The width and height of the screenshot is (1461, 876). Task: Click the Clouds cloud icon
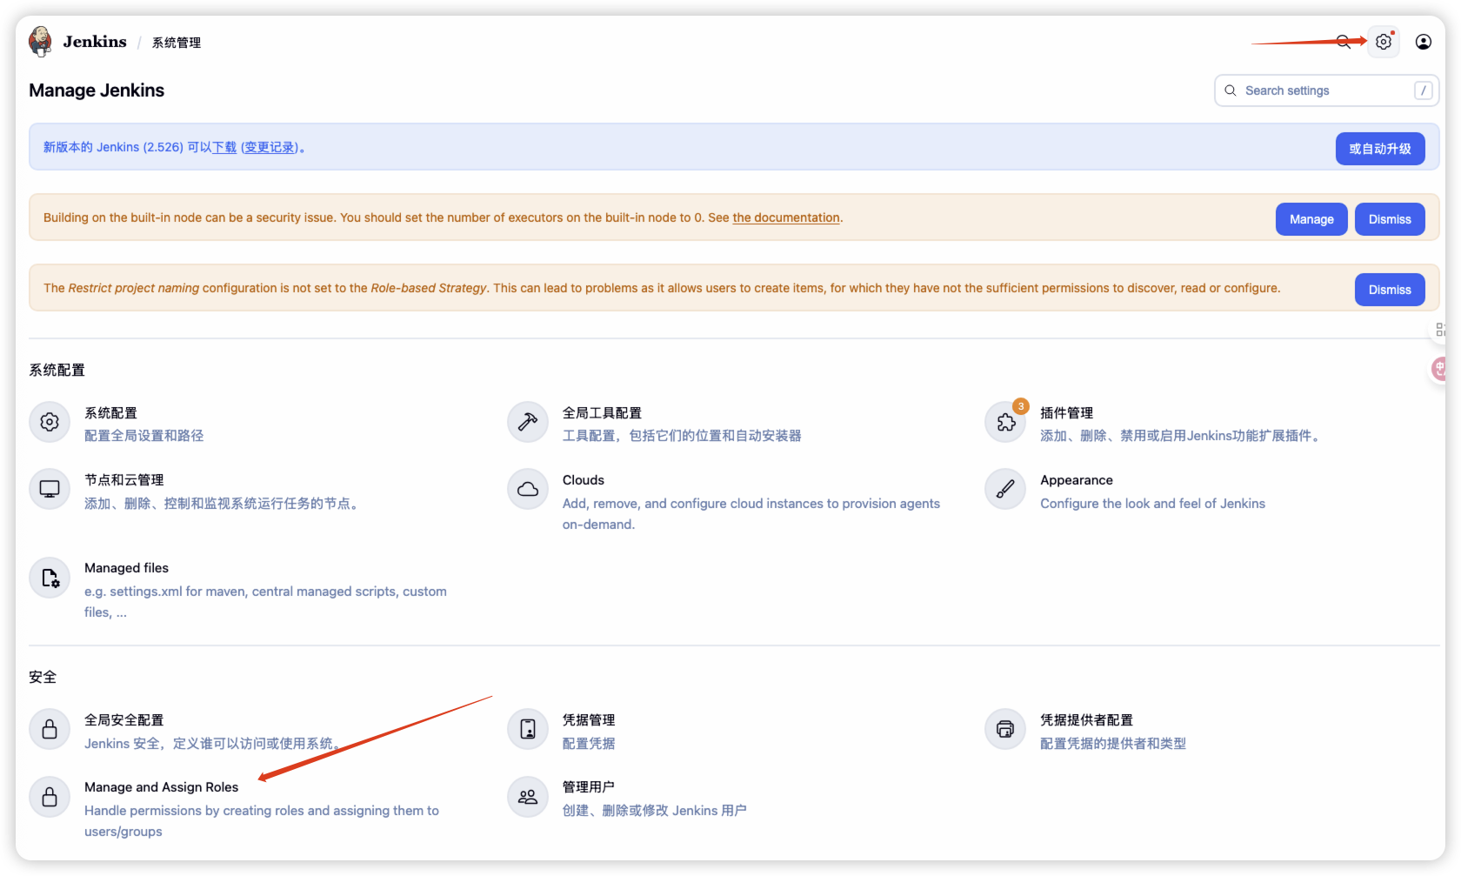tap(528, 489)
